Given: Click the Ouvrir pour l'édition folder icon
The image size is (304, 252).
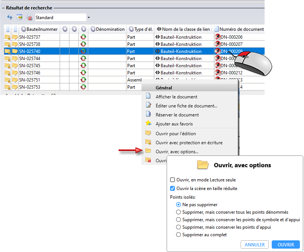Looking at the screenshot, I should [x=148, y=133].
